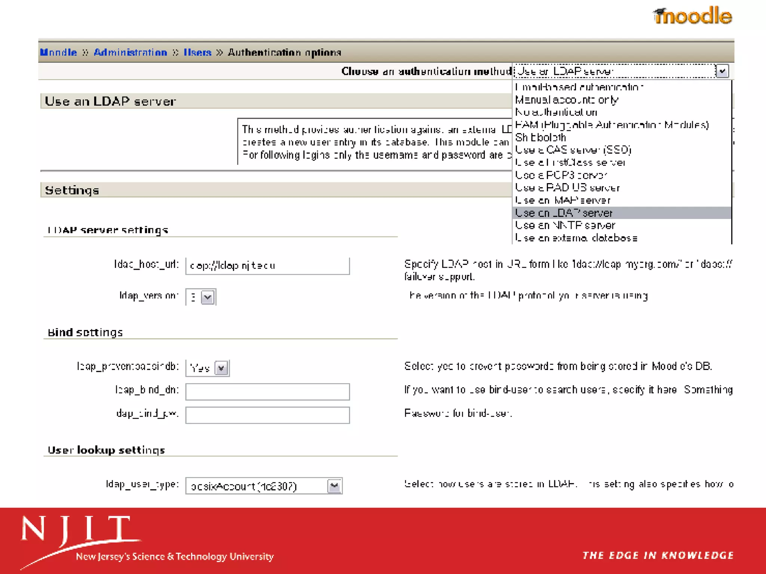Focus the ldap_bind_dn text field
Image resolution: width=766 pixels, height=574 pixels.
[x=267, y=392]
